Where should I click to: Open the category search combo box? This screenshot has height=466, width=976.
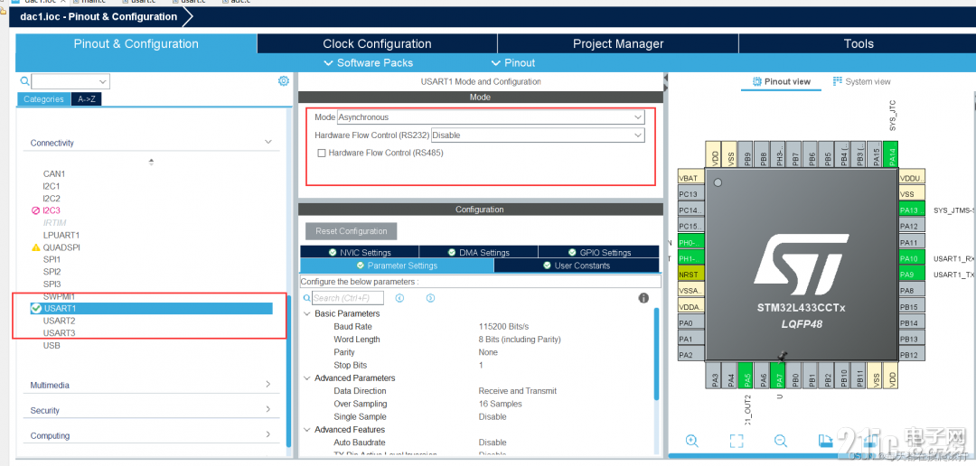70,81
